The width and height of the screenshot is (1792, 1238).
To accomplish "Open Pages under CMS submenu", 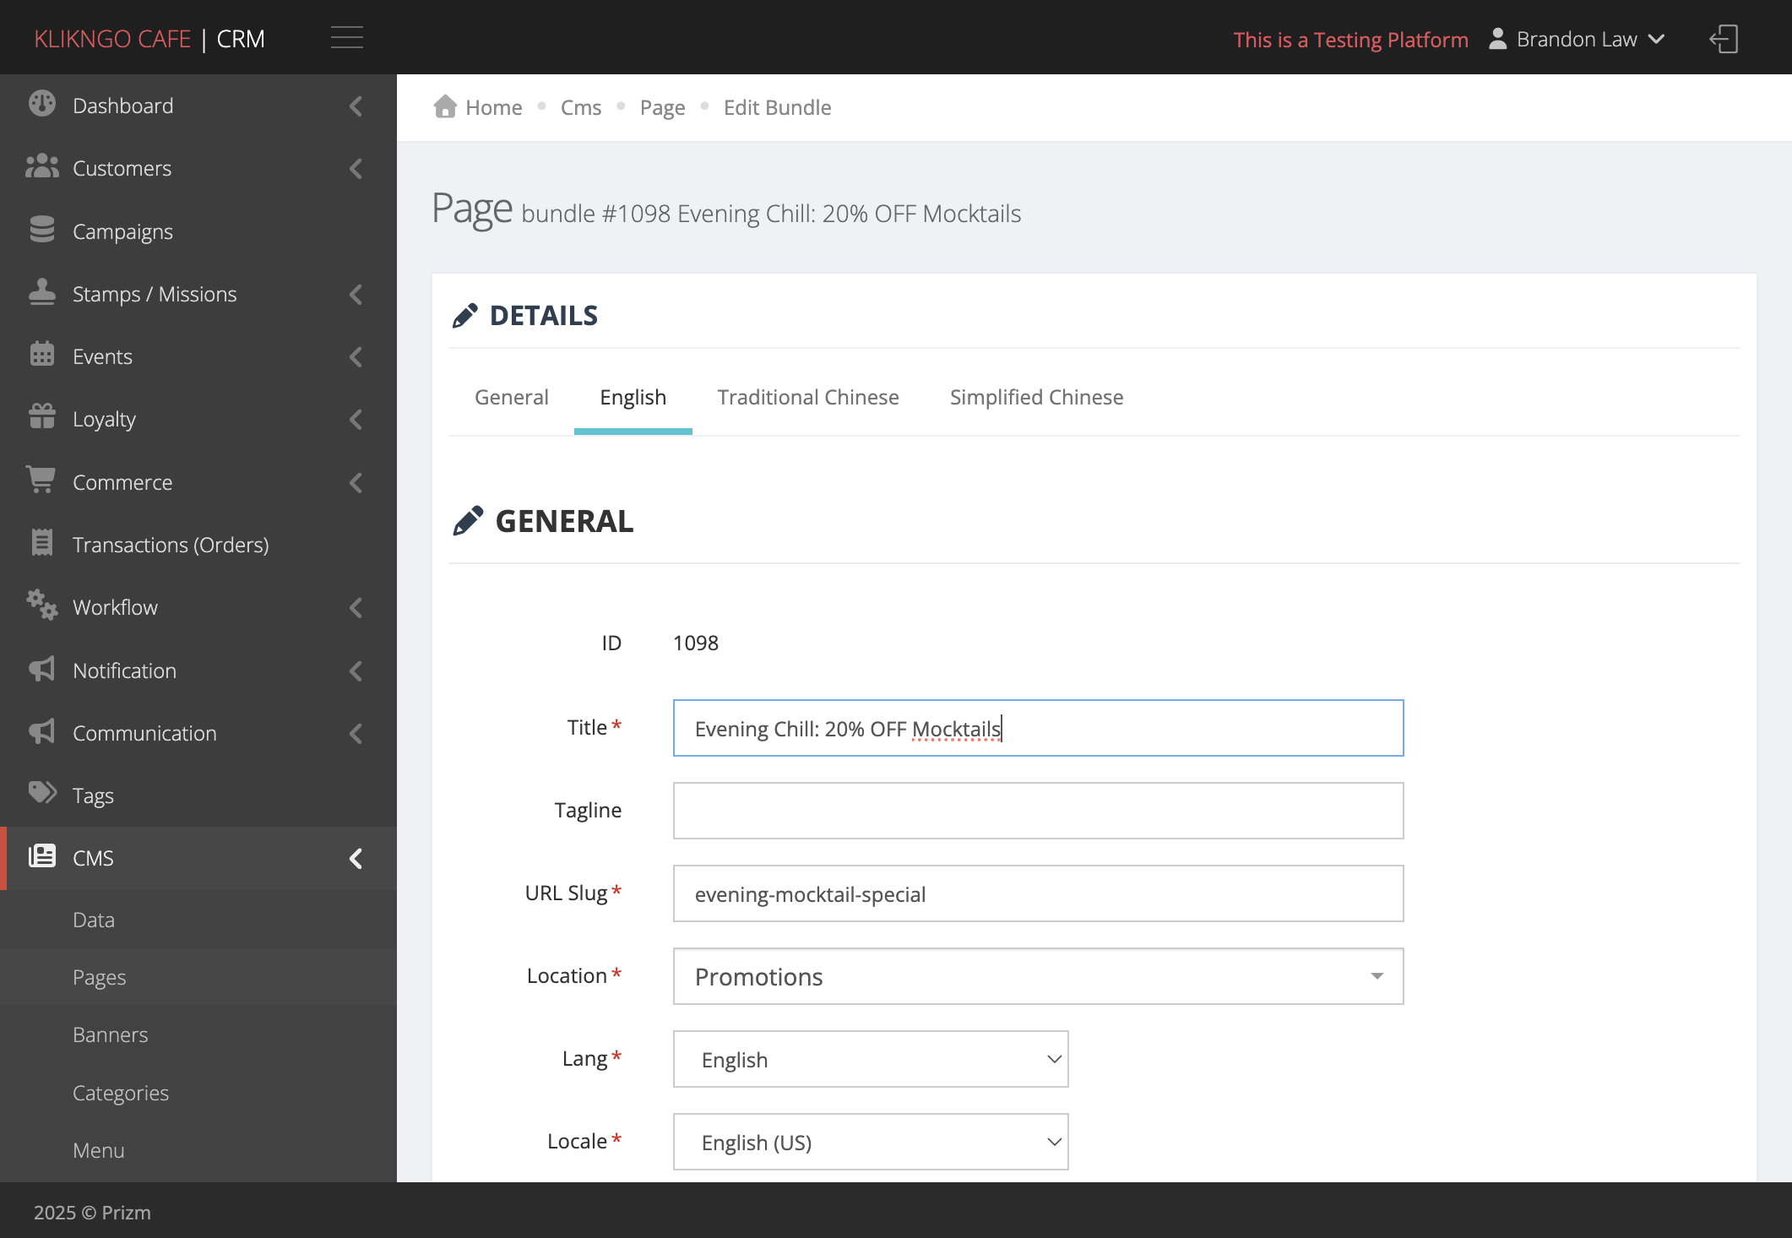I will point(99,977).
